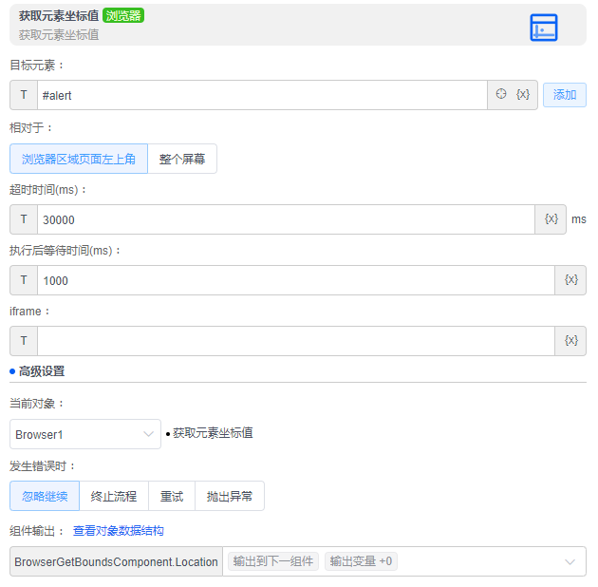Click the 1000 wait time input
The width and height of the screenshot is (598, 587).
pyautogui.click(x=296, y=280)
